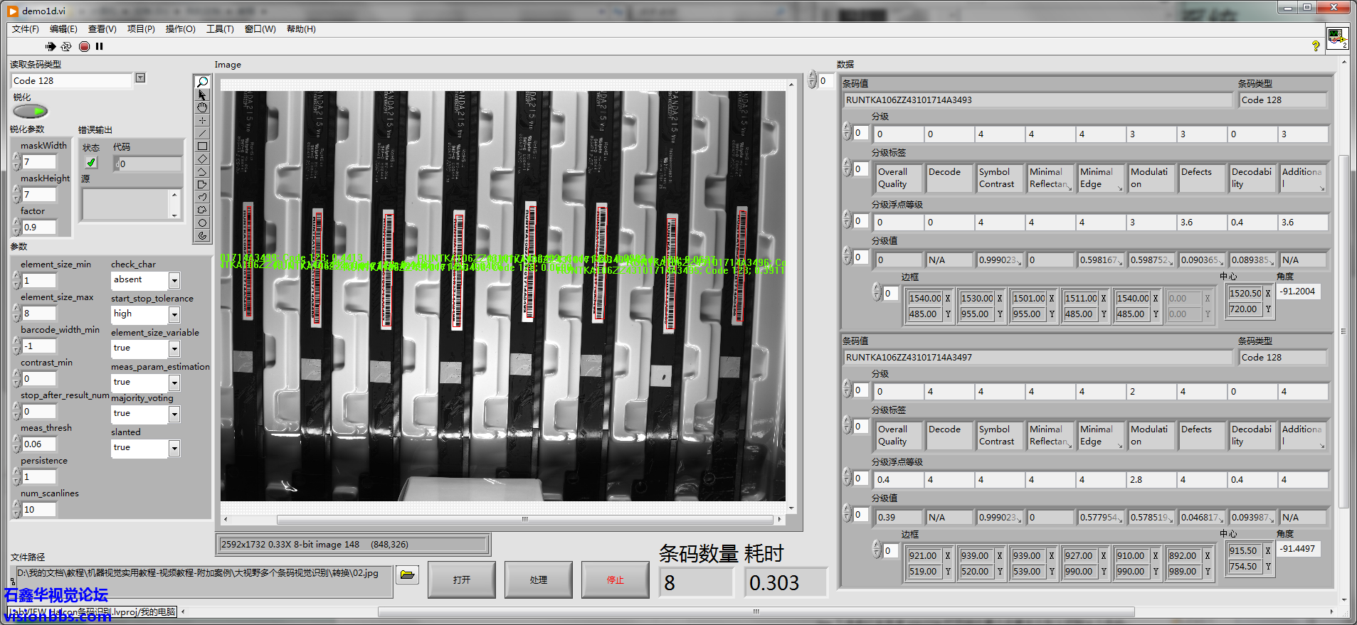This screenshot has width=1357, height=625.
Task: Open the 文件(F) menu
Action: click(26, 29)
